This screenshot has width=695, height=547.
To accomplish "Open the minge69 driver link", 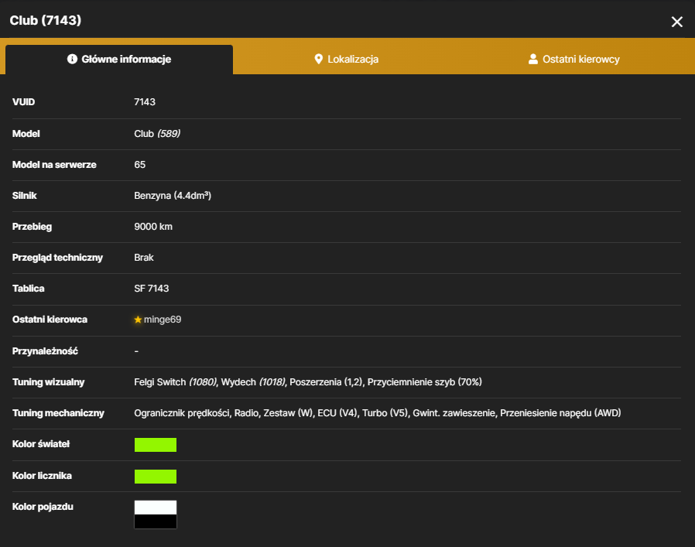I will [x=163, y=320].
